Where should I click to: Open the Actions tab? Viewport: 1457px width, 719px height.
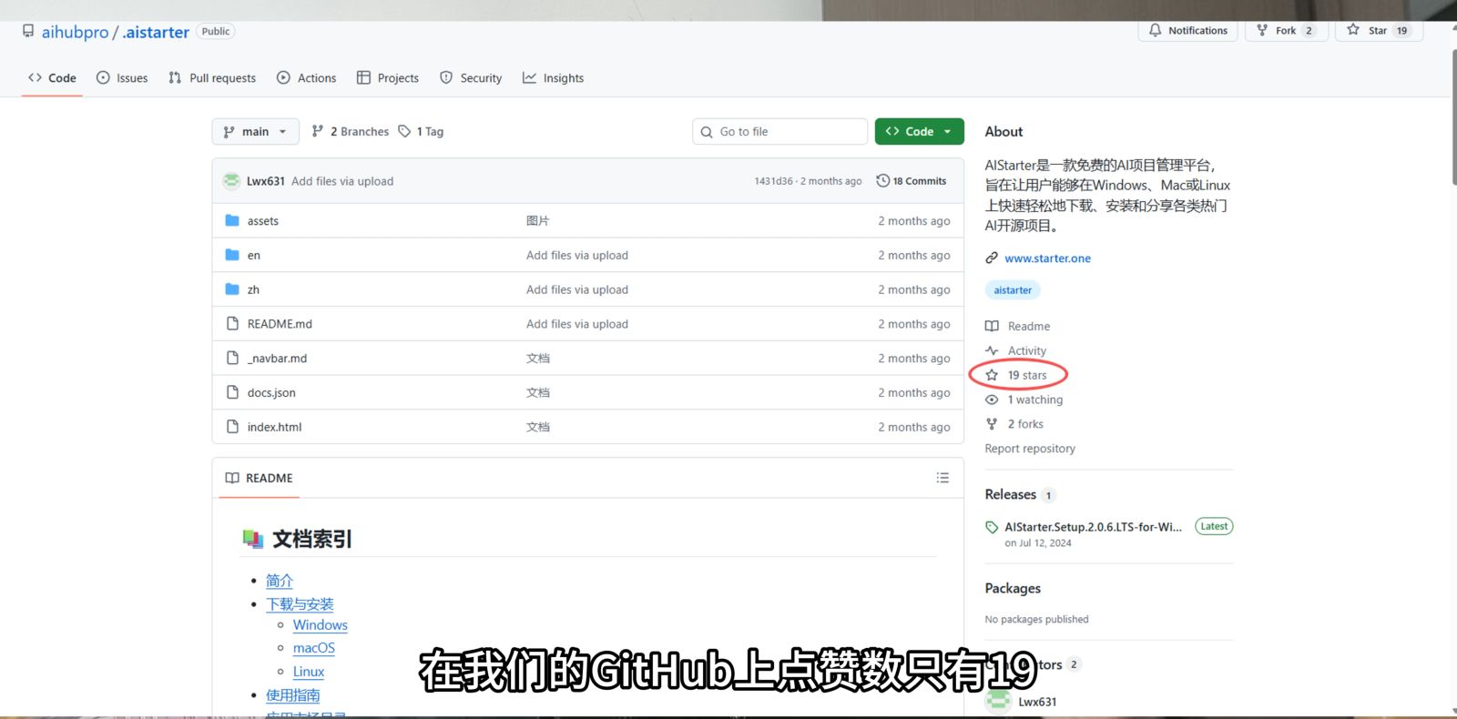(307, 78)
